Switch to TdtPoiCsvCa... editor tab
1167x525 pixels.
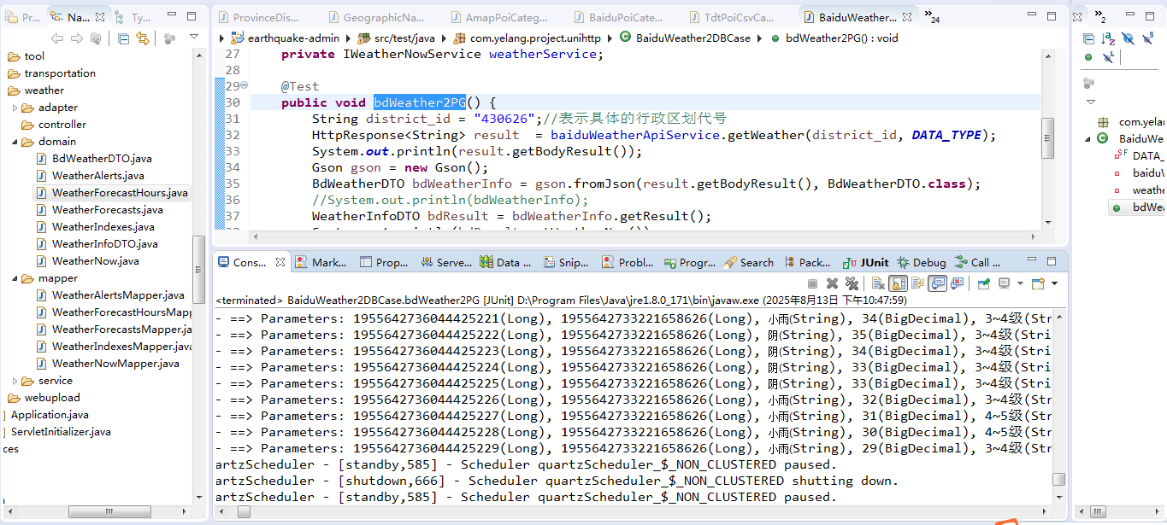(738, 17)
